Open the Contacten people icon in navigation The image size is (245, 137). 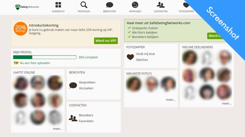(x=161, y=5)
